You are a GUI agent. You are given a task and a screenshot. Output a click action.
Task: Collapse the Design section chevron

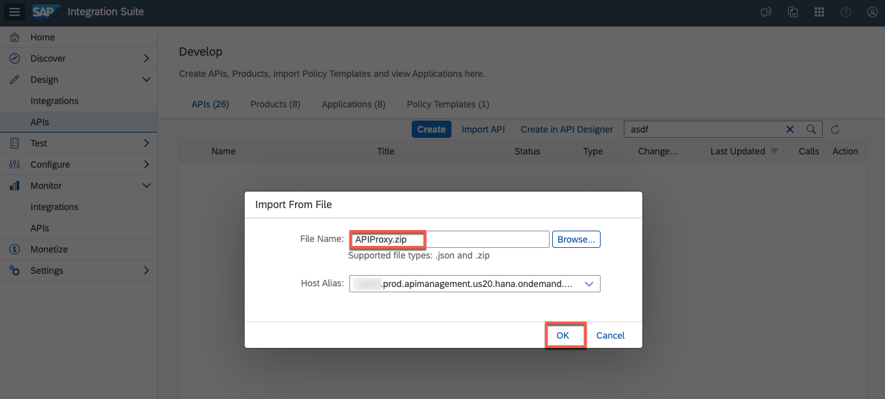click(x=147, y=80)
